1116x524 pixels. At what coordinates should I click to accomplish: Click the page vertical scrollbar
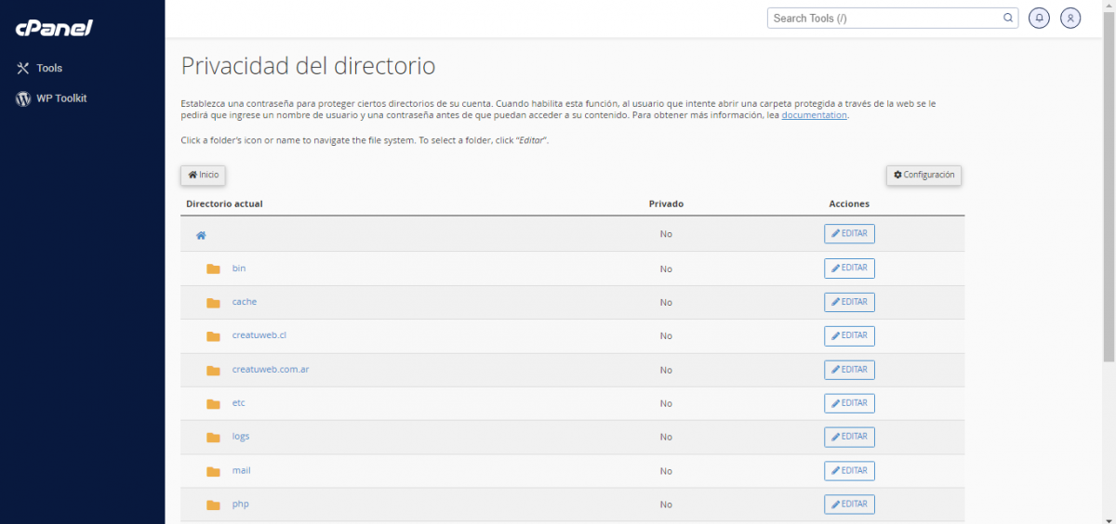(1109, 186)
